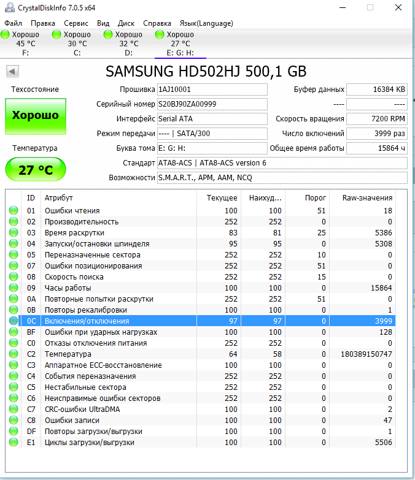Click status icon for Аппаратное ECC-восстановление row
Image resolution: width=415 pixels, height=480 pixels.
click(14, 365)
